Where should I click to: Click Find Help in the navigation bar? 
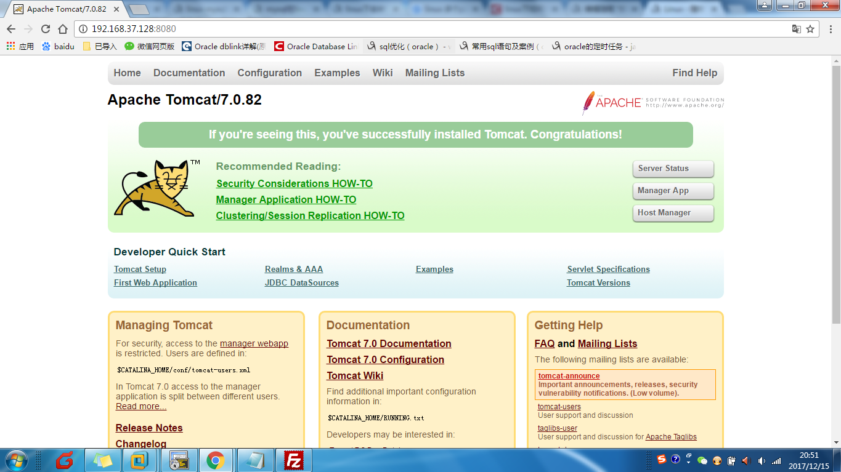pos(695,73)
